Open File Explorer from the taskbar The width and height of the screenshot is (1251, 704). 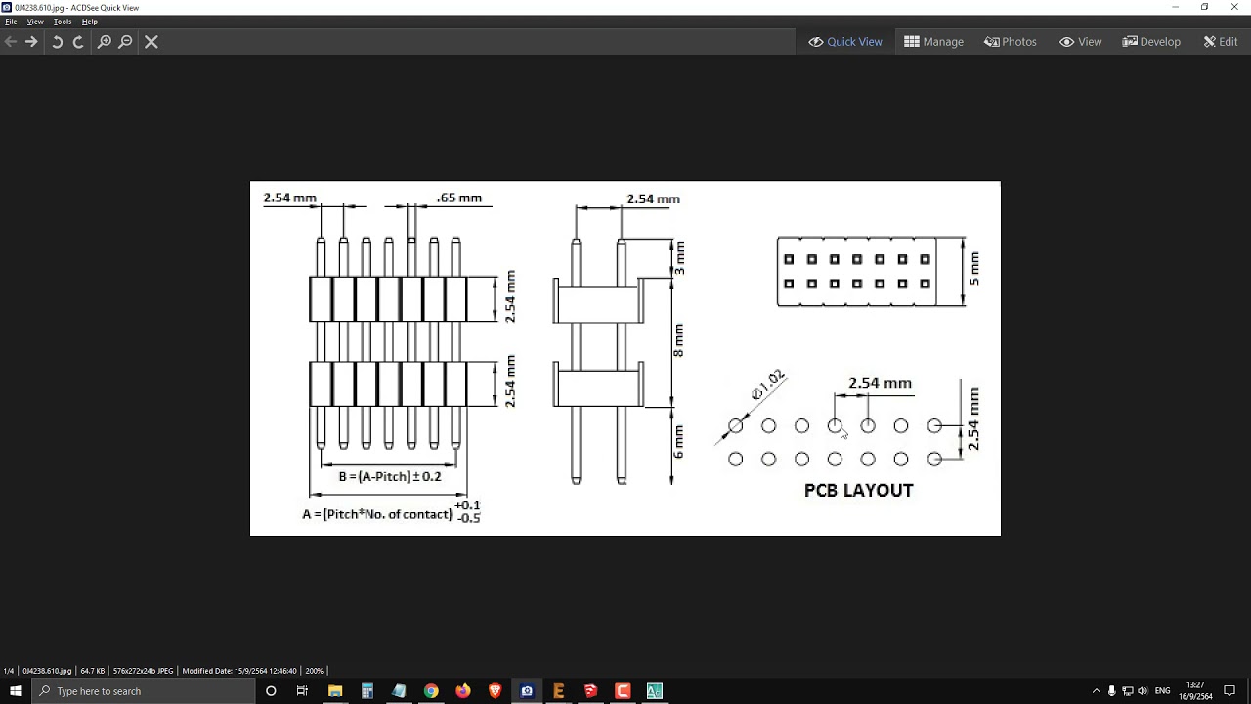pyautogui.click(x=335, y=691)
